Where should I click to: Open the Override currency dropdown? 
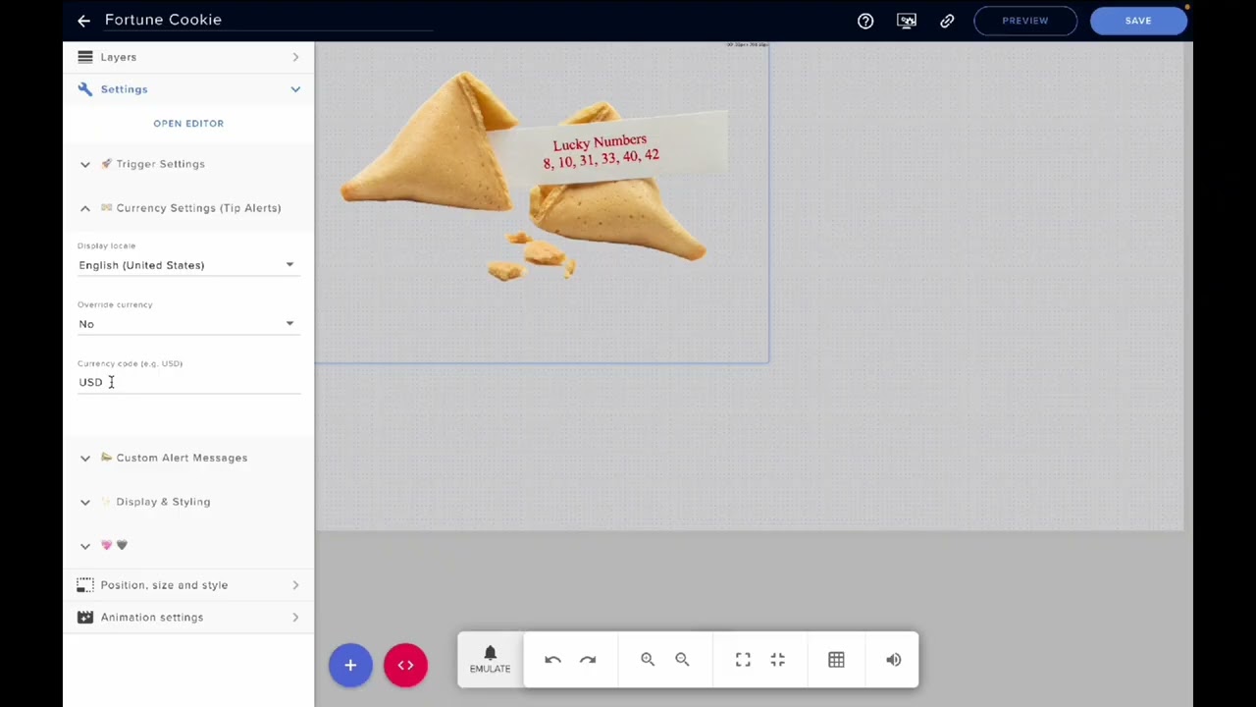coord(186,324)
